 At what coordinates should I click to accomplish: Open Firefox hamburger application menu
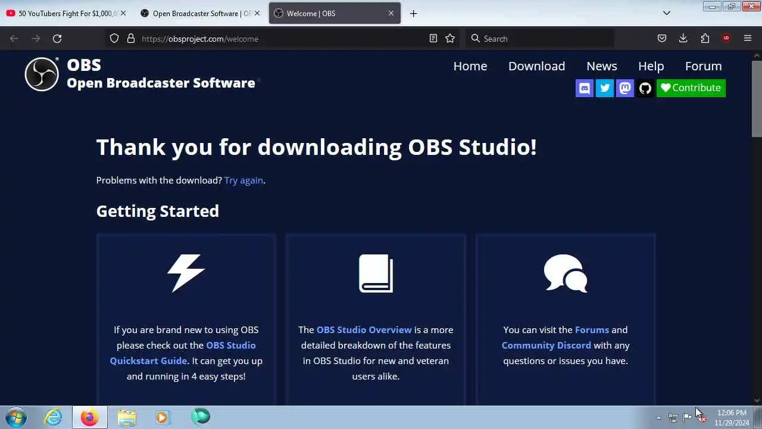tap(748, 38)
